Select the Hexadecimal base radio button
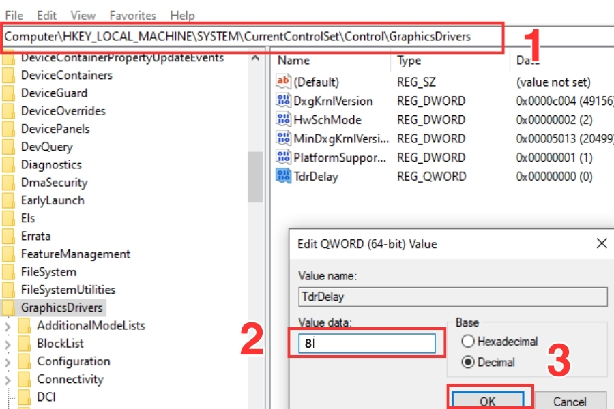Screen dimensions: 614x409 pyautogui.click(x=468, y=342)
